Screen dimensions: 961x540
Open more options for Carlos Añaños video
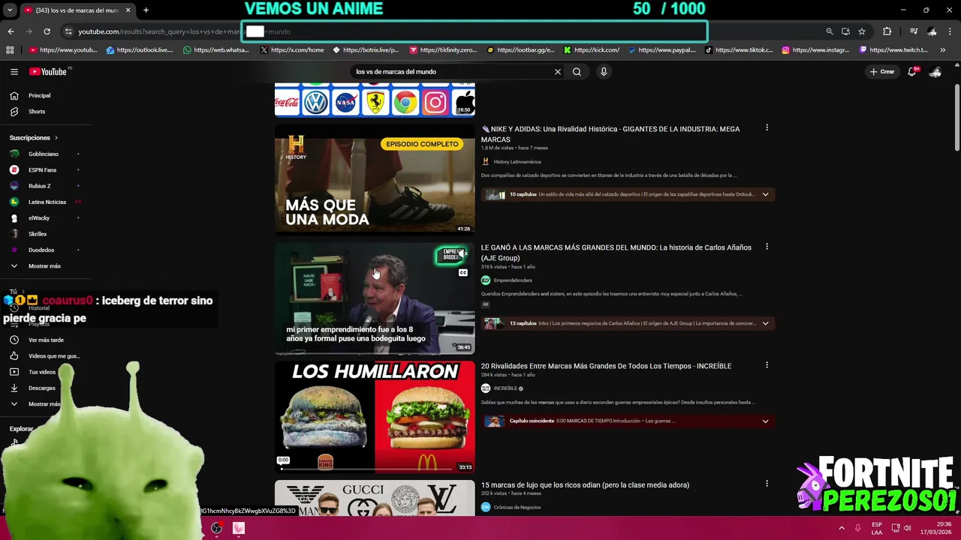point(767,247)
